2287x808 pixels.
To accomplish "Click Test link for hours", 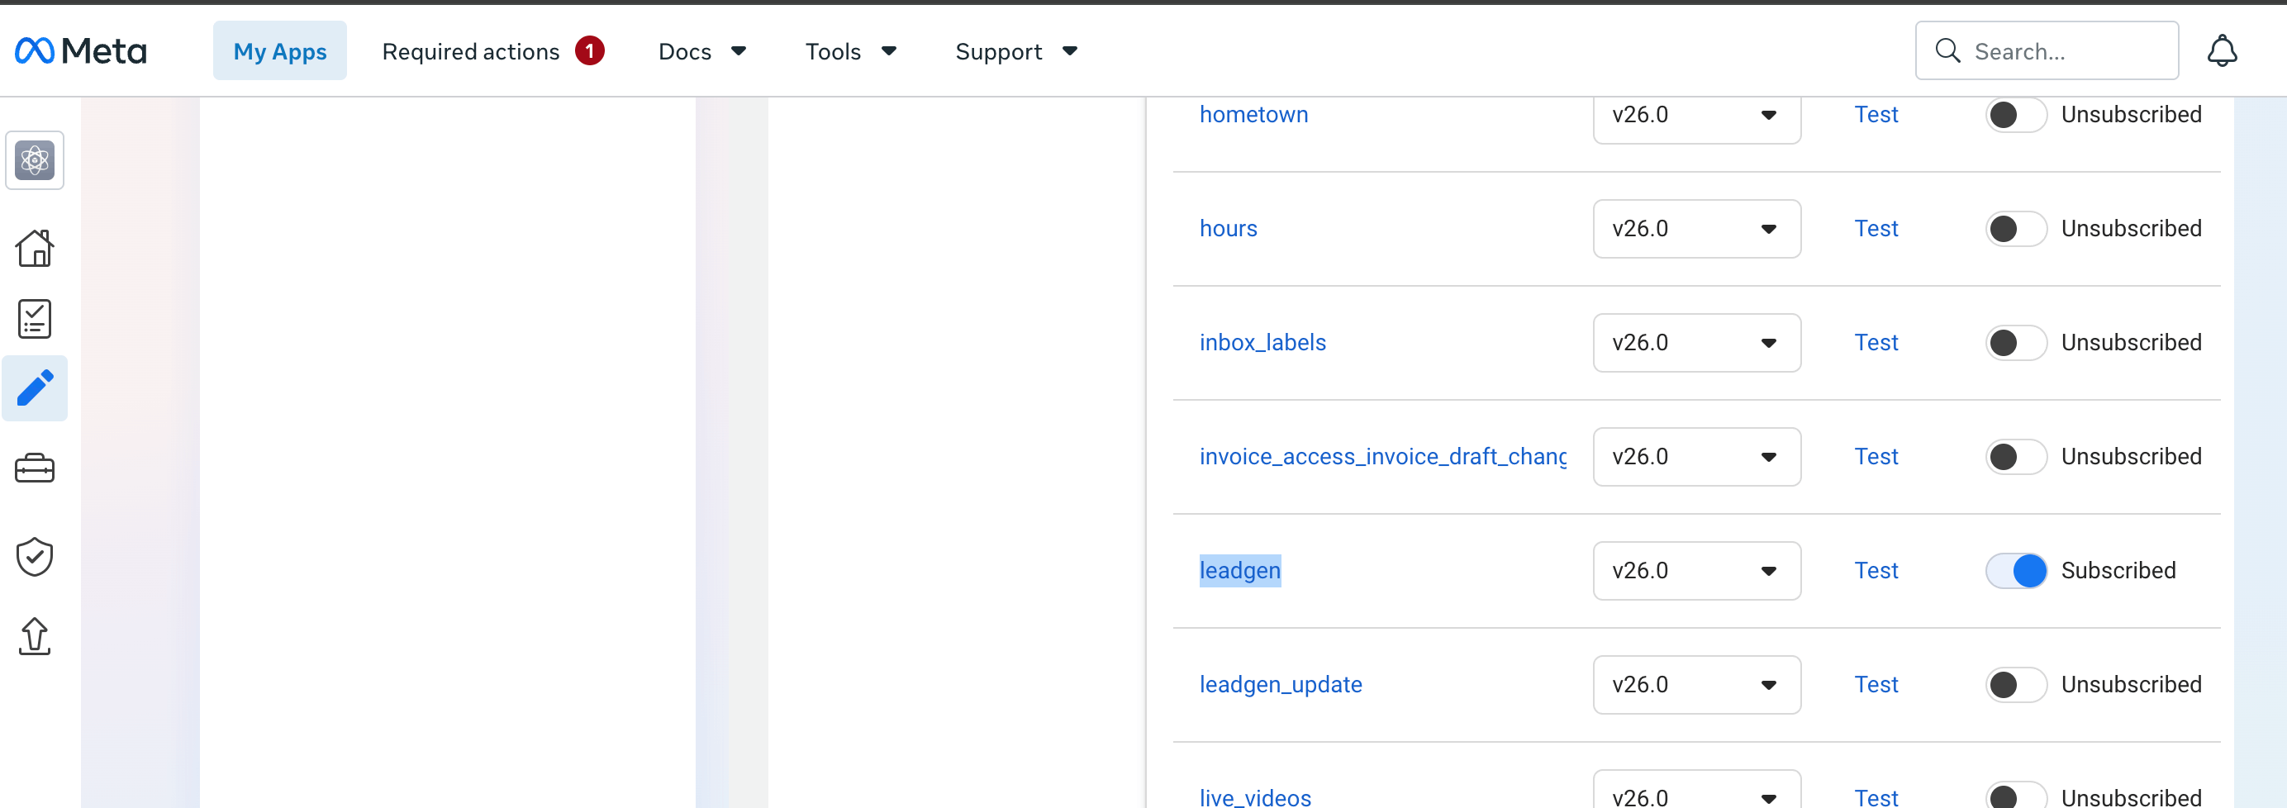I will [x=1876, y=228].
